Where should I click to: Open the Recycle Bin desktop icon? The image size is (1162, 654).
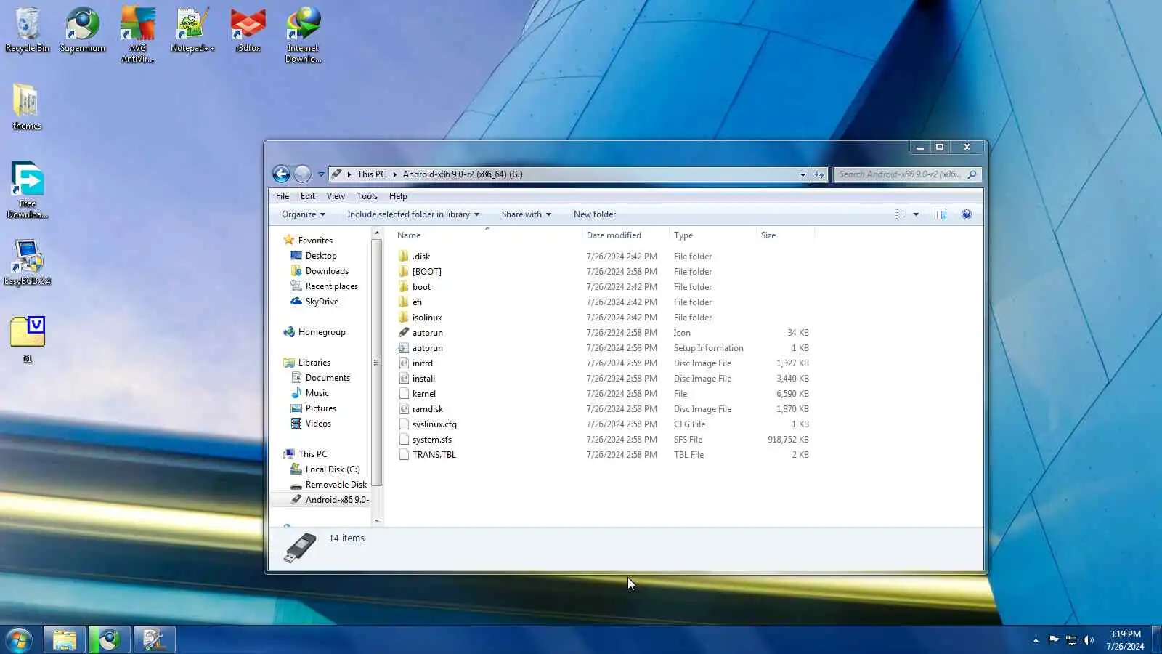pyautogui.click(x=28, y=31)
